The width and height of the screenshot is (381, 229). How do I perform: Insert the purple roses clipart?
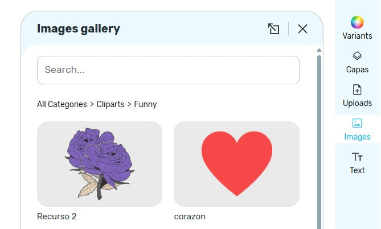(100, 163)
